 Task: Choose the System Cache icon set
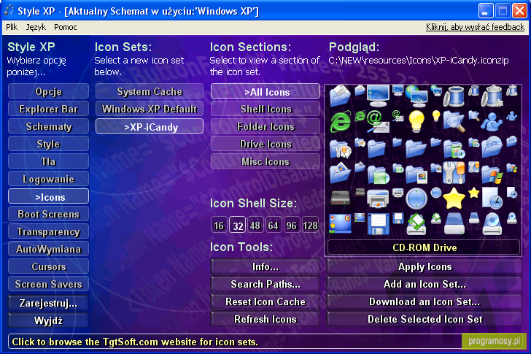coord(150,91)
